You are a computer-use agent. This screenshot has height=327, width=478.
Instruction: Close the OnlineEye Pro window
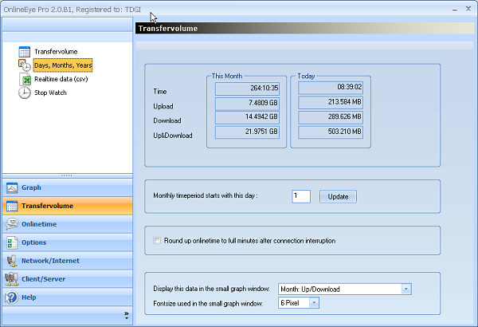468,9
